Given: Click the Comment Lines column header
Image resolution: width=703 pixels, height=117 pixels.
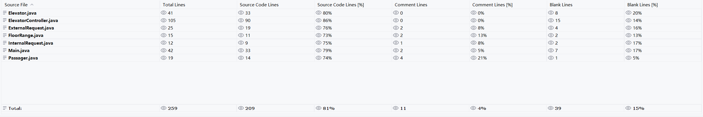Looking at the screenshot, I should tap(411, 5).
